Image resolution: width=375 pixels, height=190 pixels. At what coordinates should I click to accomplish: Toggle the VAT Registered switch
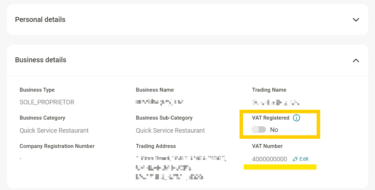[259, 130]
